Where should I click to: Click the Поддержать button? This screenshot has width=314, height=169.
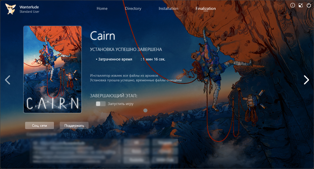(74, 125)
